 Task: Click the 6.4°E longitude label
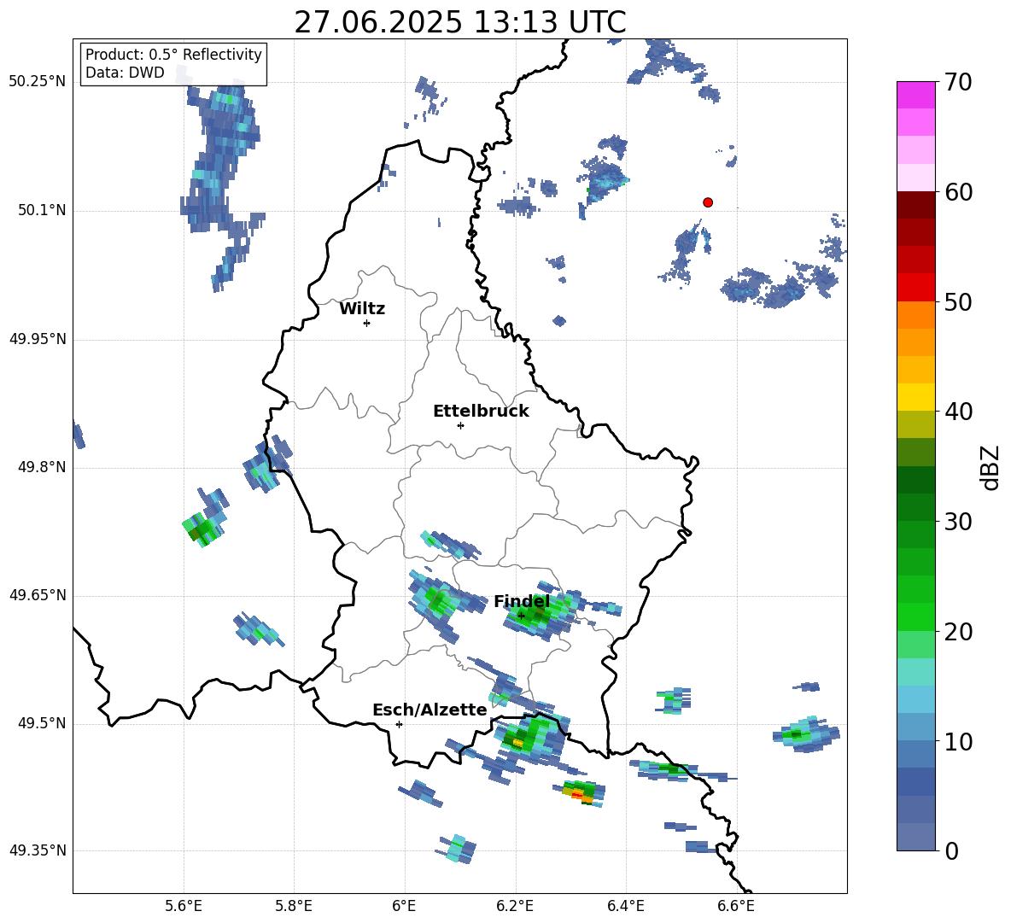coord(625,906)
